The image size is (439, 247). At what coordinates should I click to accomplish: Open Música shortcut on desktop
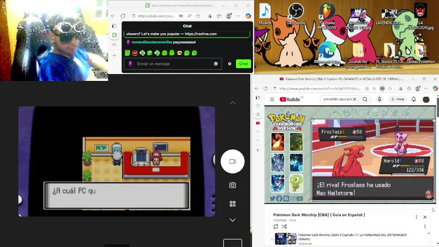[x=265, y=15]
